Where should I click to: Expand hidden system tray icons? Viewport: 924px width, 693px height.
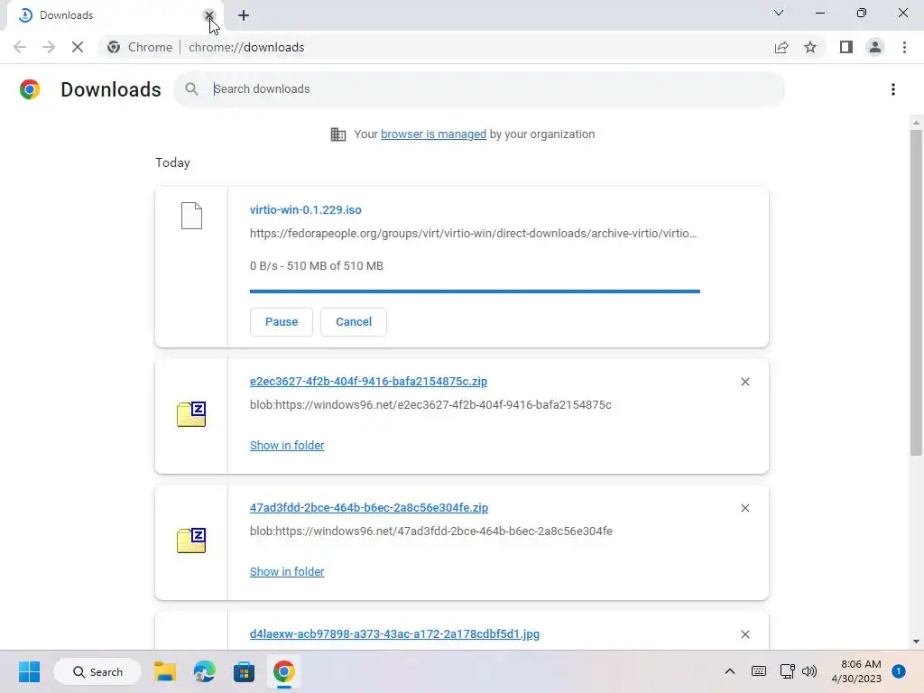click(x=729, y=671)
